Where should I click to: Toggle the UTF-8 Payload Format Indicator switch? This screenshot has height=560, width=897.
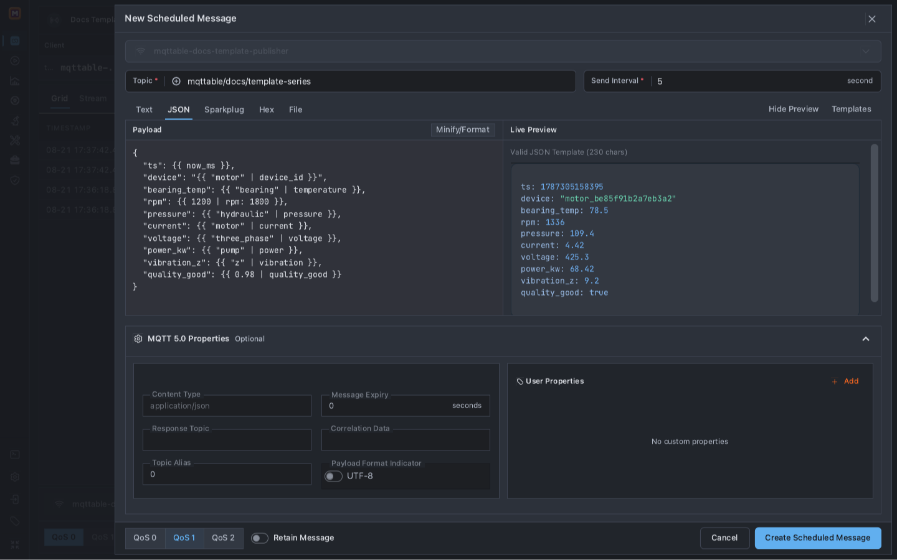[x=333, y=476]
